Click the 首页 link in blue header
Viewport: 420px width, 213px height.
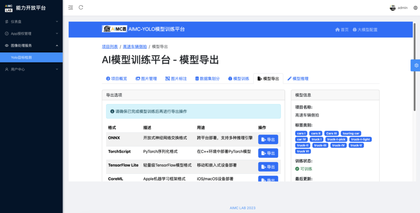[342, 29]
